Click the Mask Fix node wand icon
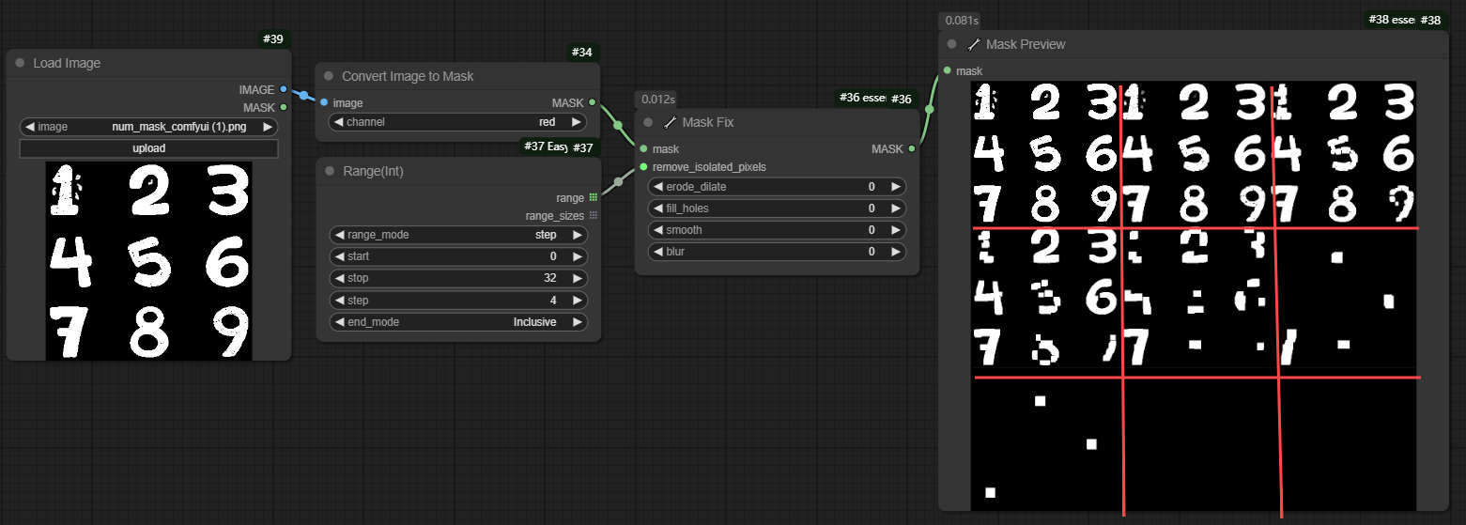This screenshot has width=1466, height=525. pyautogui.click(x=670, y=122)
